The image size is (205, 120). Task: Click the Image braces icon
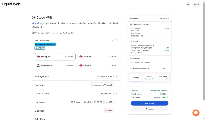tap(131, 42)
